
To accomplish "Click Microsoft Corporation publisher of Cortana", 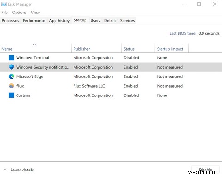I will (93, 95).
